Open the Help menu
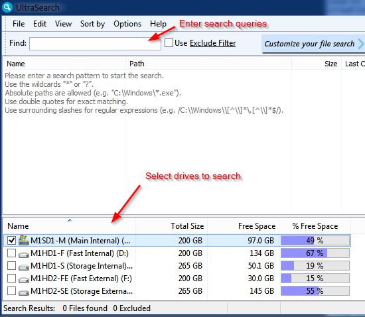This screenshot has width=365, height=317. [158, 24]
